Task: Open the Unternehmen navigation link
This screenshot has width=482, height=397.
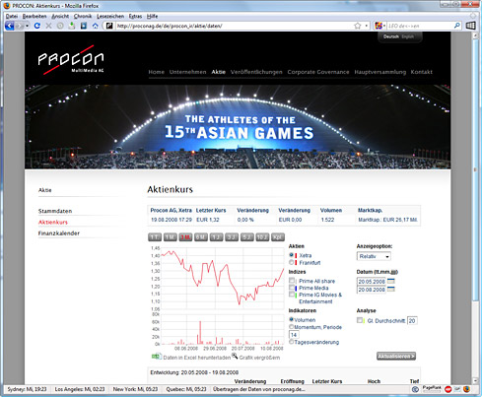Action: tap(187, 72)
